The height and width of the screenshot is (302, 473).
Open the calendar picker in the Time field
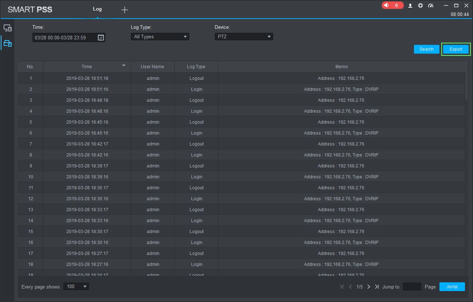pos(101,38)
